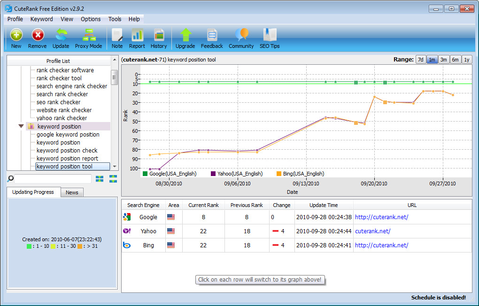Click the expand-all arrows icon beside search box
Viewport: 479px width, 306px height.
click(113, 179)
